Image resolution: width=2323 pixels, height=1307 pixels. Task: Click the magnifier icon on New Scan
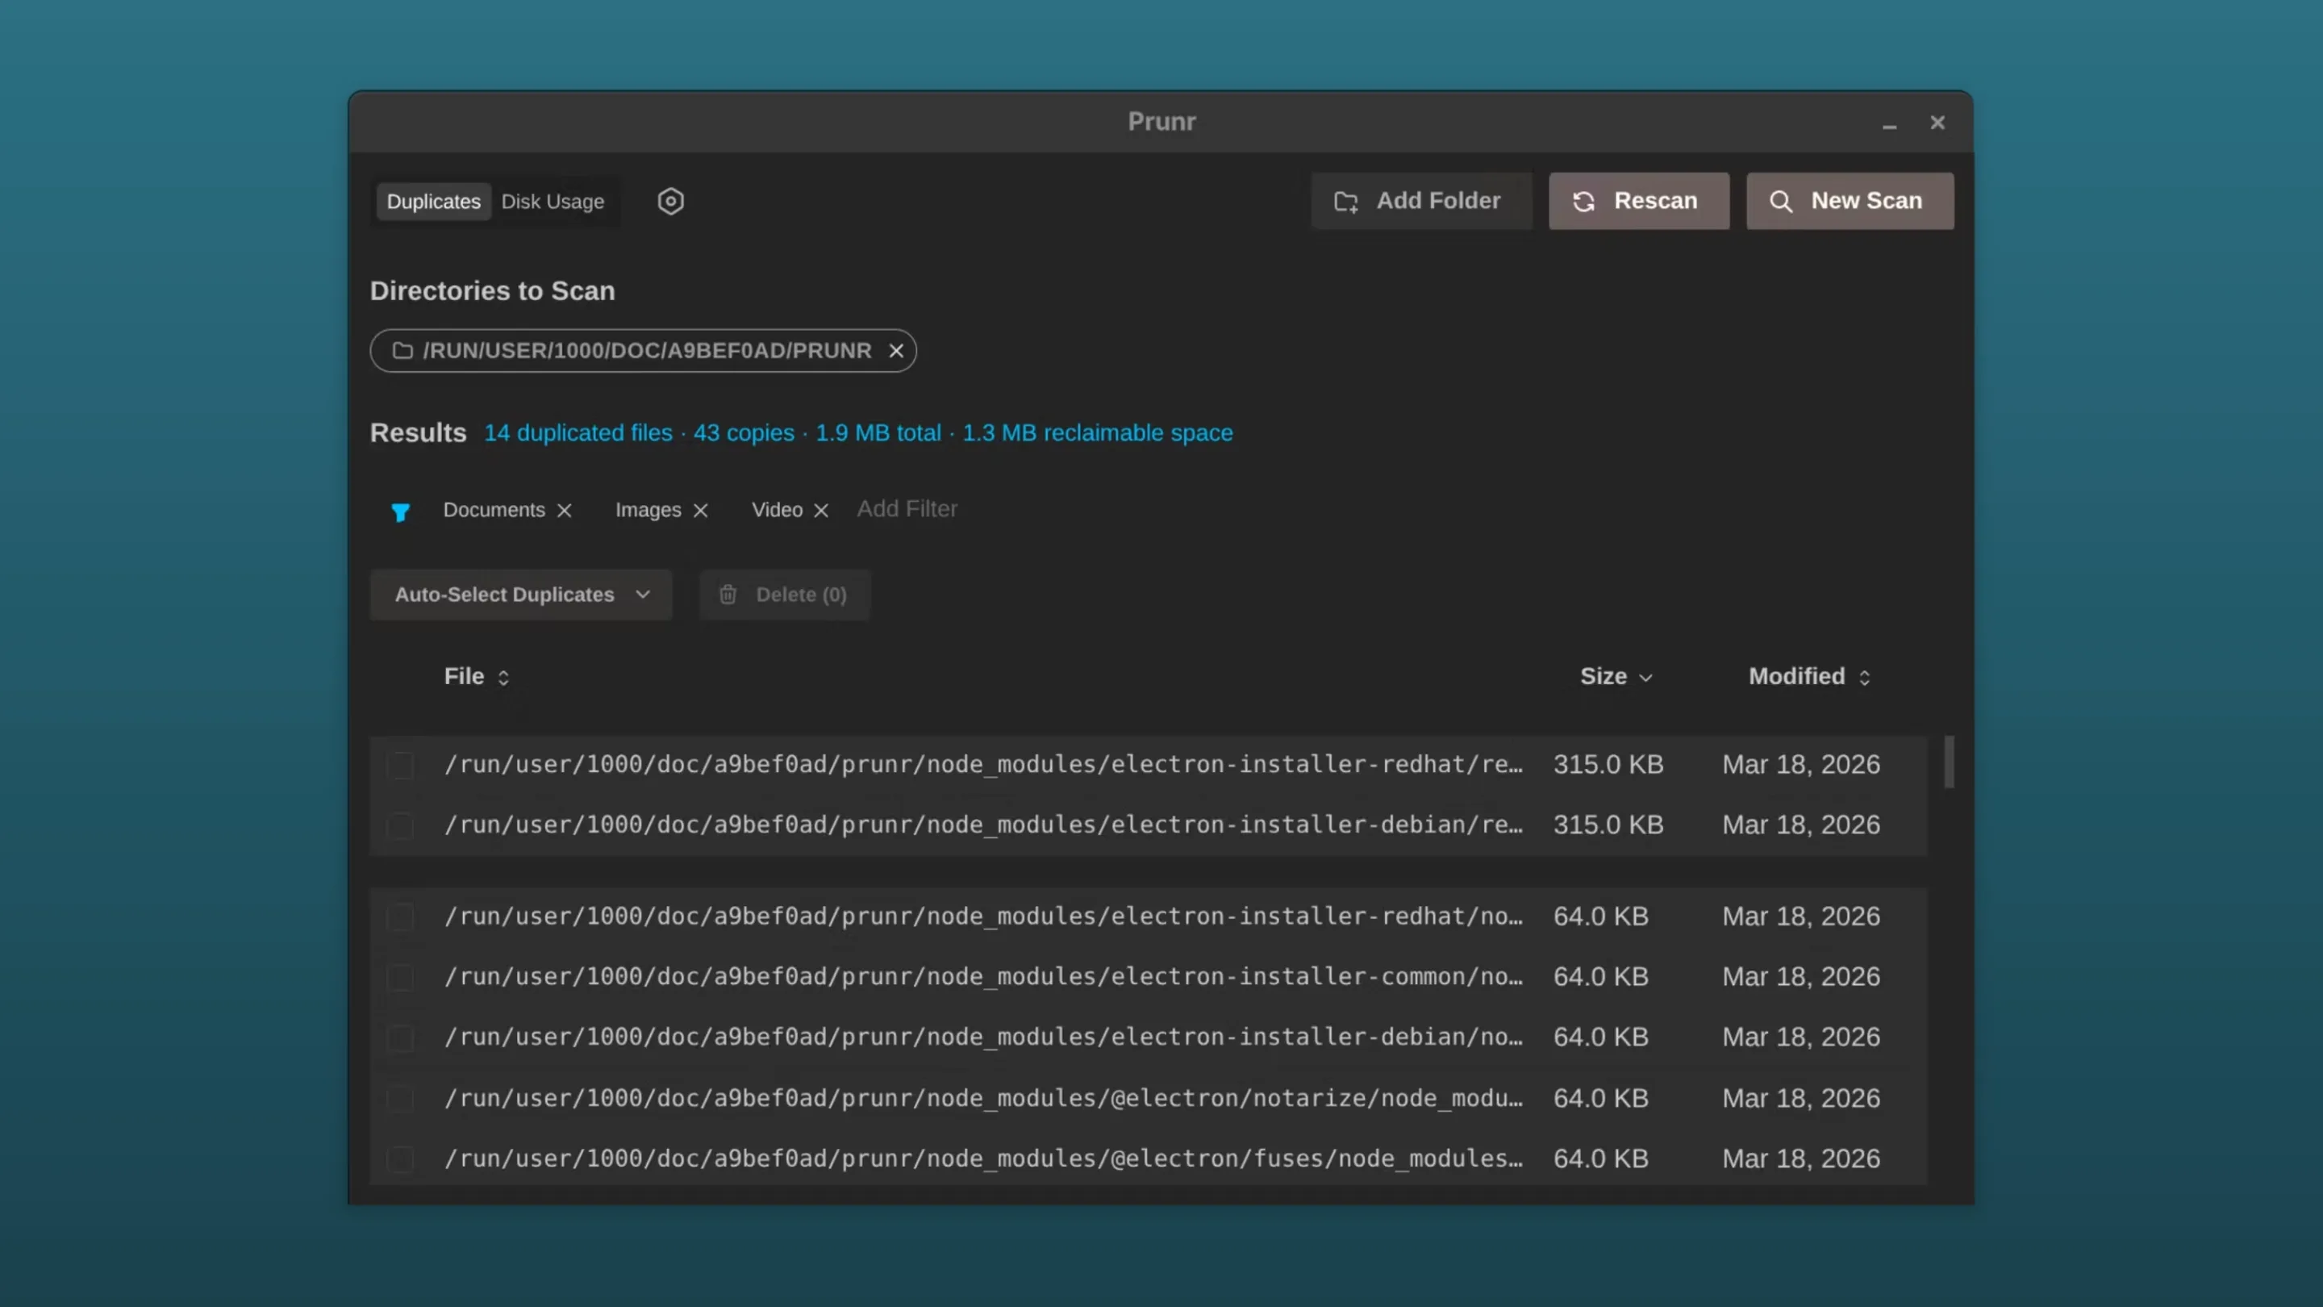pos(1782,200)
